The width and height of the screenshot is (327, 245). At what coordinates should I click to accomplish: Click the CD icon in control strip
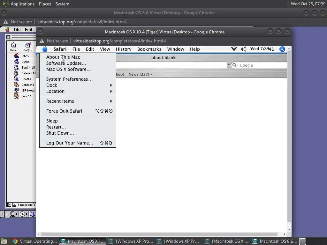coord(22,214)
